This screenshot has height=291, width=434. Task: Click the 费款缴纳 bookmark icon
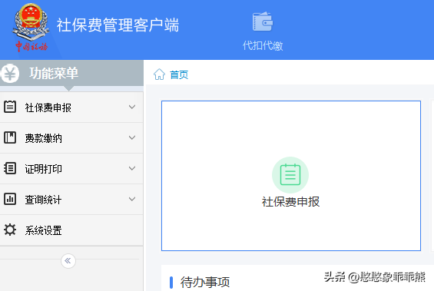pyautogui.click(x=10, y=137)
